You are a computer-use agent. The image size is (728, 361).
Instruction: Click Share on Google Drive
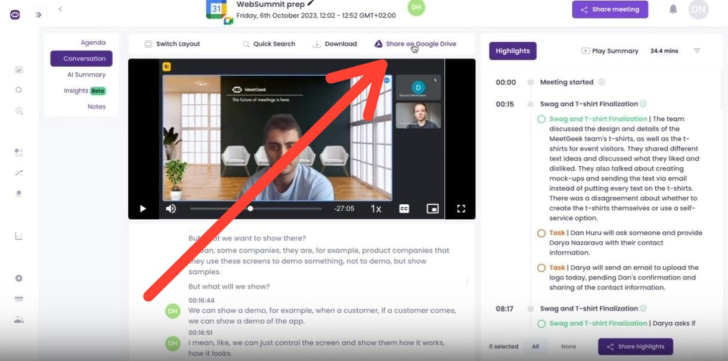click(x=416, y=44)
